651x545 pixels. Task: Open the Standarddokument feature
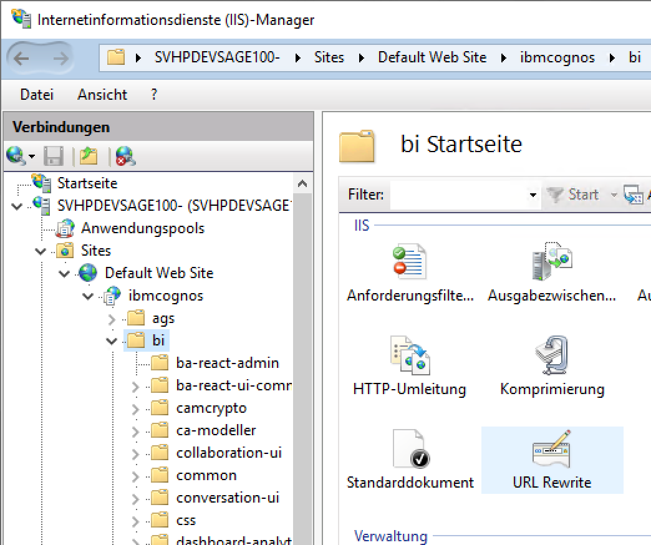(x=410, y=459)
